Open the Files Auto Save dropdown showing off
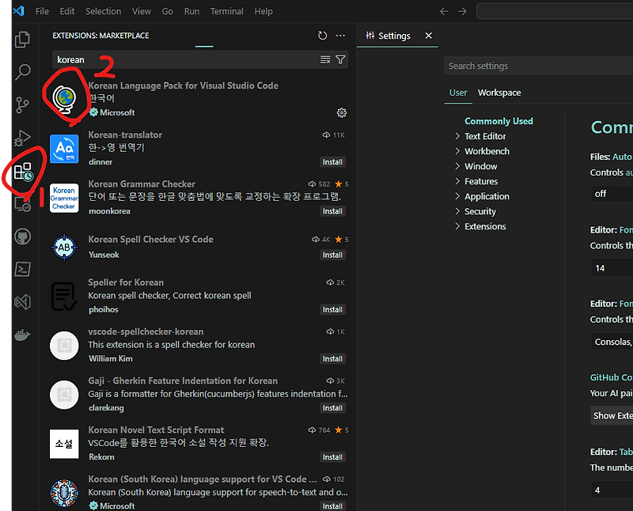The width and height of the screenshot is (633, 511). point(611,194)
